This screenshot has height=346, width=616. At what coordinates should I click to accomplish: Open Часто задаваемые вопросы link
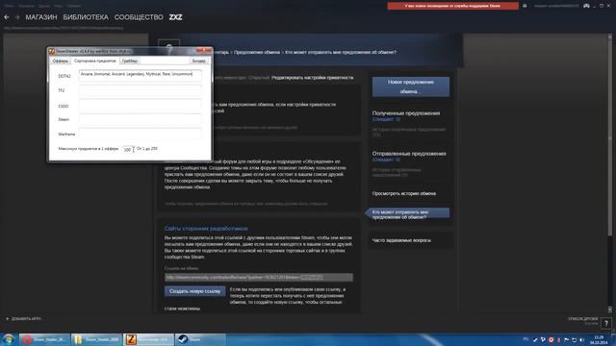401,240
